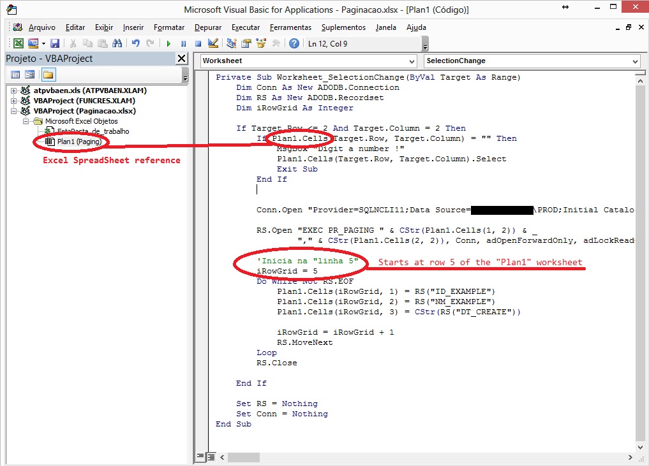This screenshot has height=466, width=649.
Task: Open the Inserir menu
Action: click(x=133, y=27)
